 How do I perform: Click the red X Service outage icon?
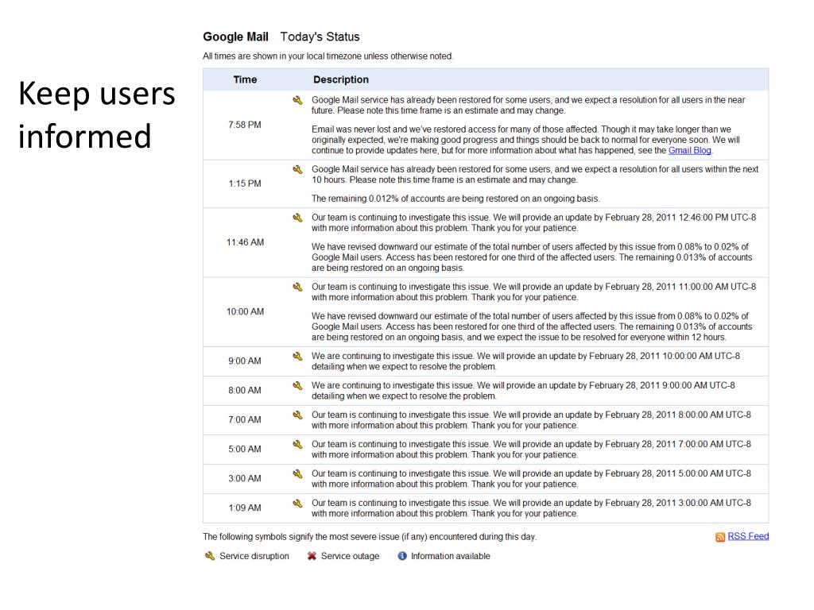tap(312, 556)
